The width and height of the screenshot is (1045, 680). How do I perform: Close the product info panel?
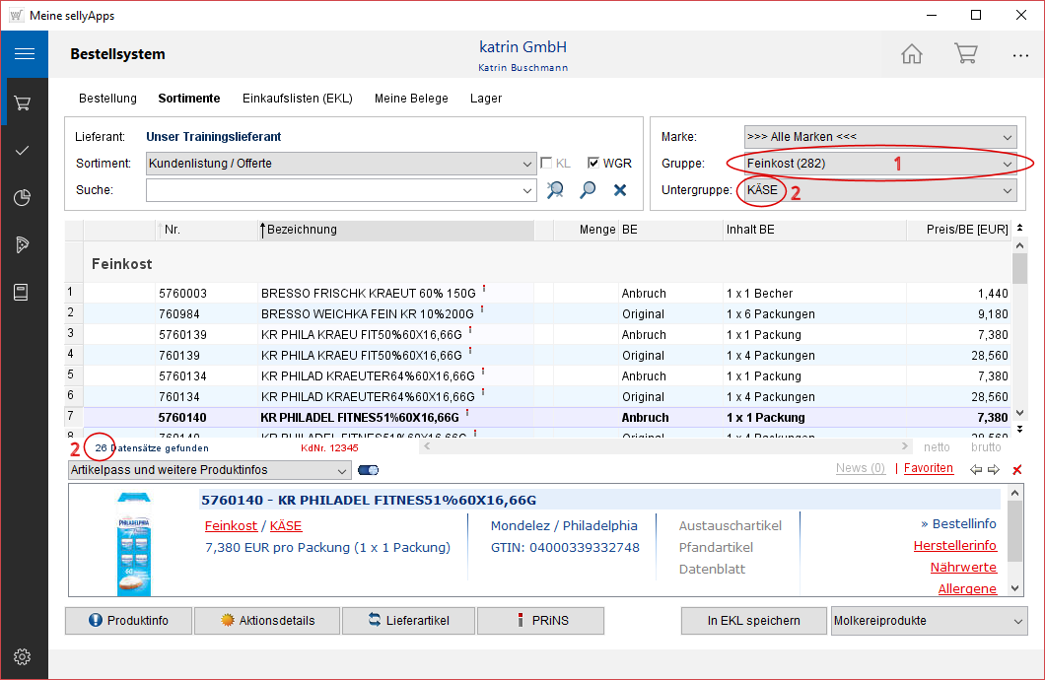(1017, 470)
